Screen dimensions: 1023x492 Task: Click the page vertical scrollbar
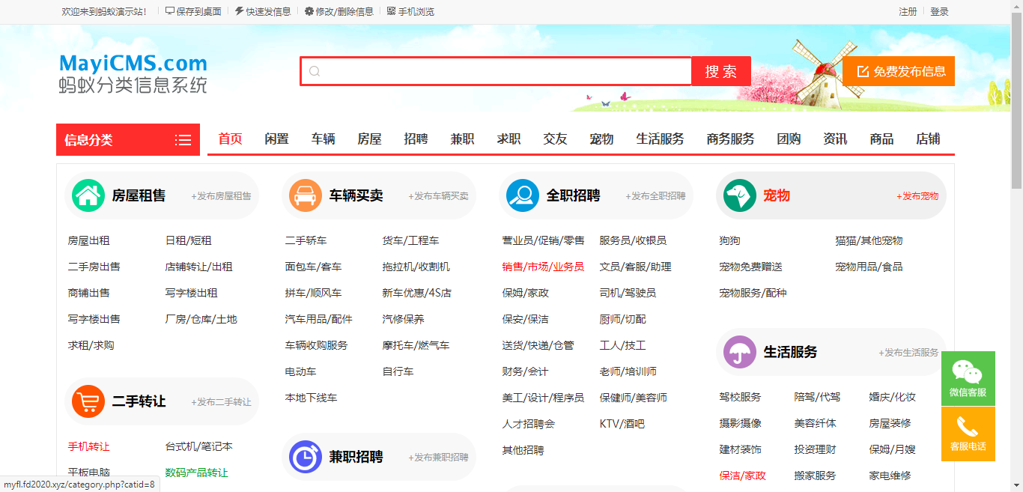[1016, 225]
